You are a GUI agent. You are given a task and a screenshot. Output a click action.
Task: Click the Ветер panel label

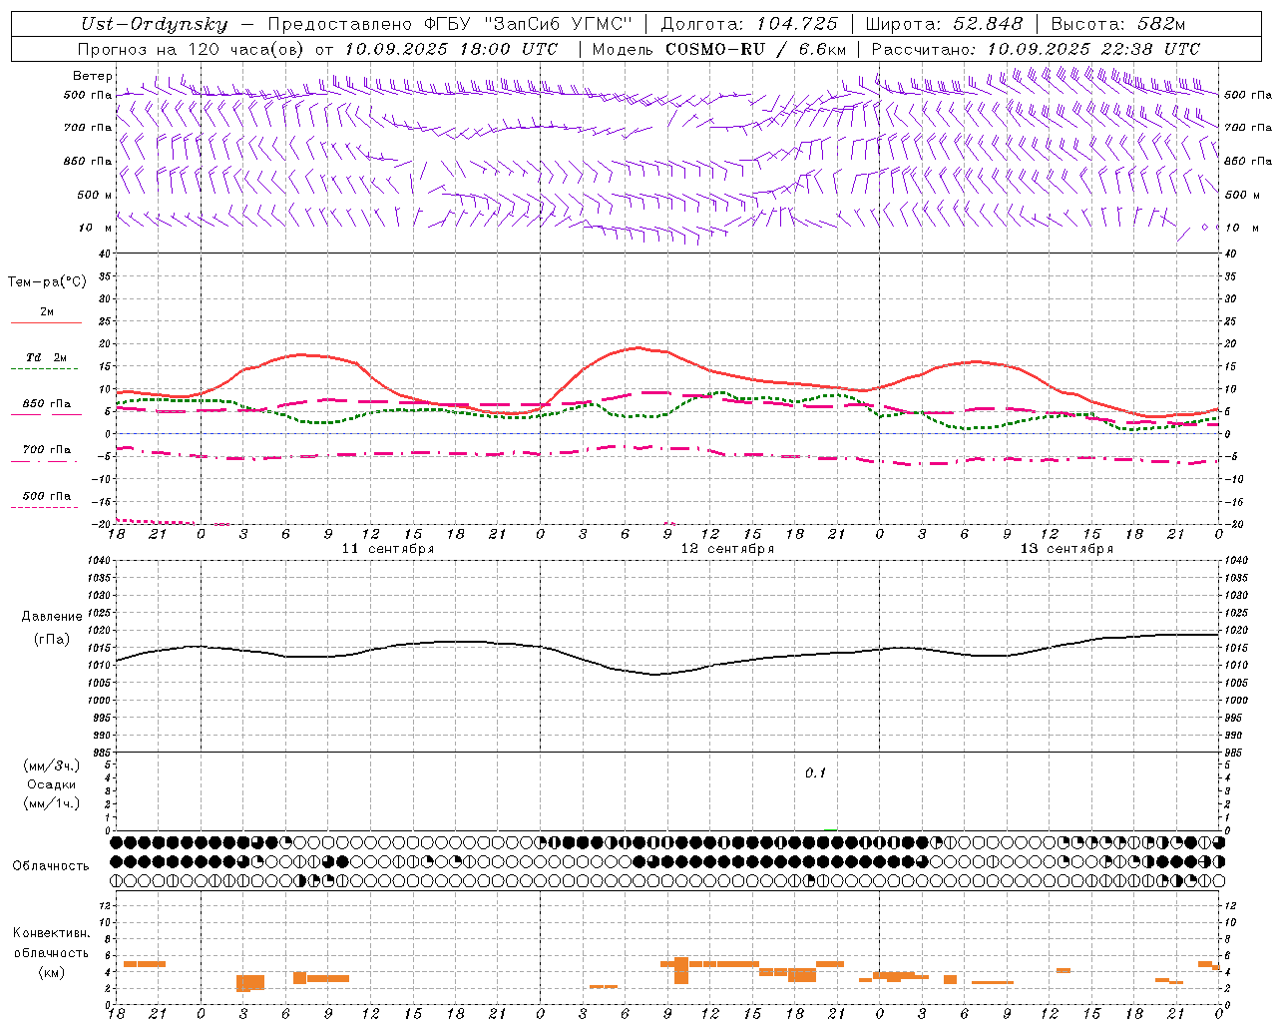point(93,76)
